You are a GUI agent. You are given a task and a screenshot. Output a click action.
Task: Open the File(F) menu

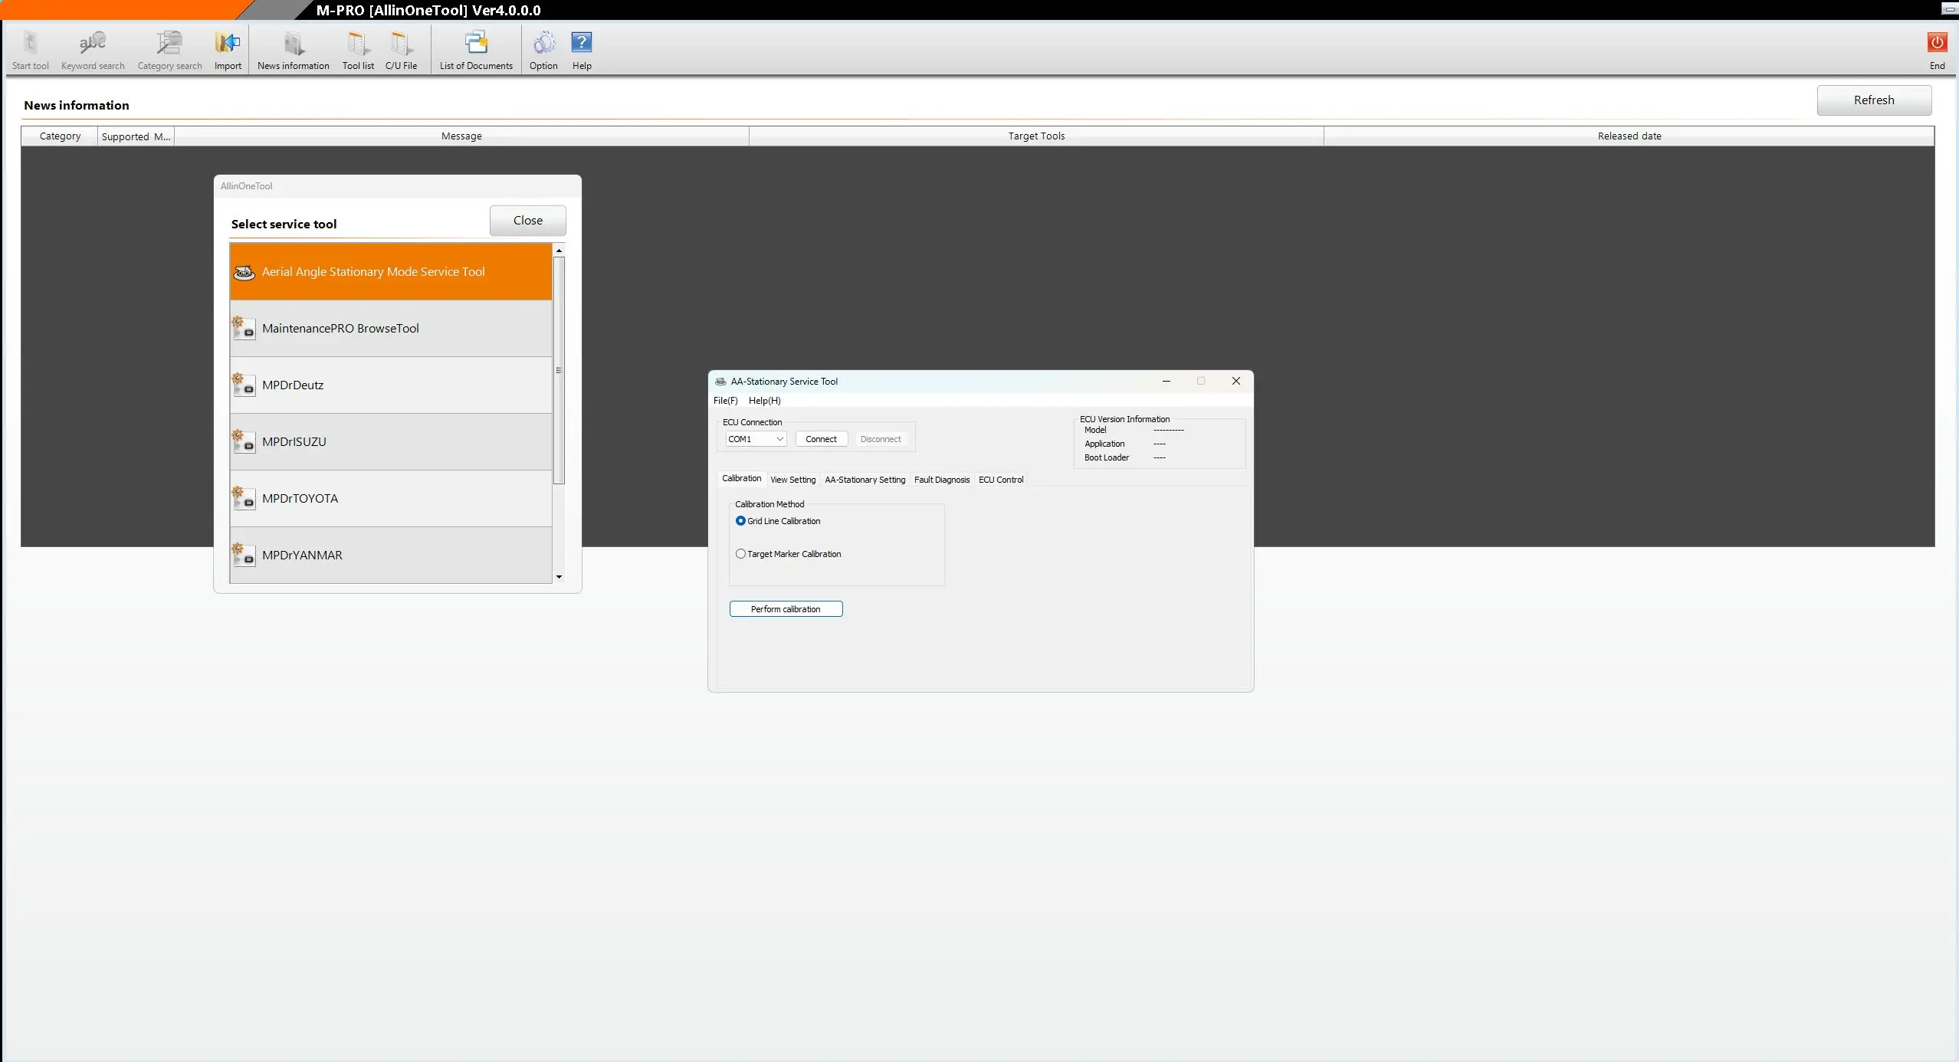(x=725, y=401)
